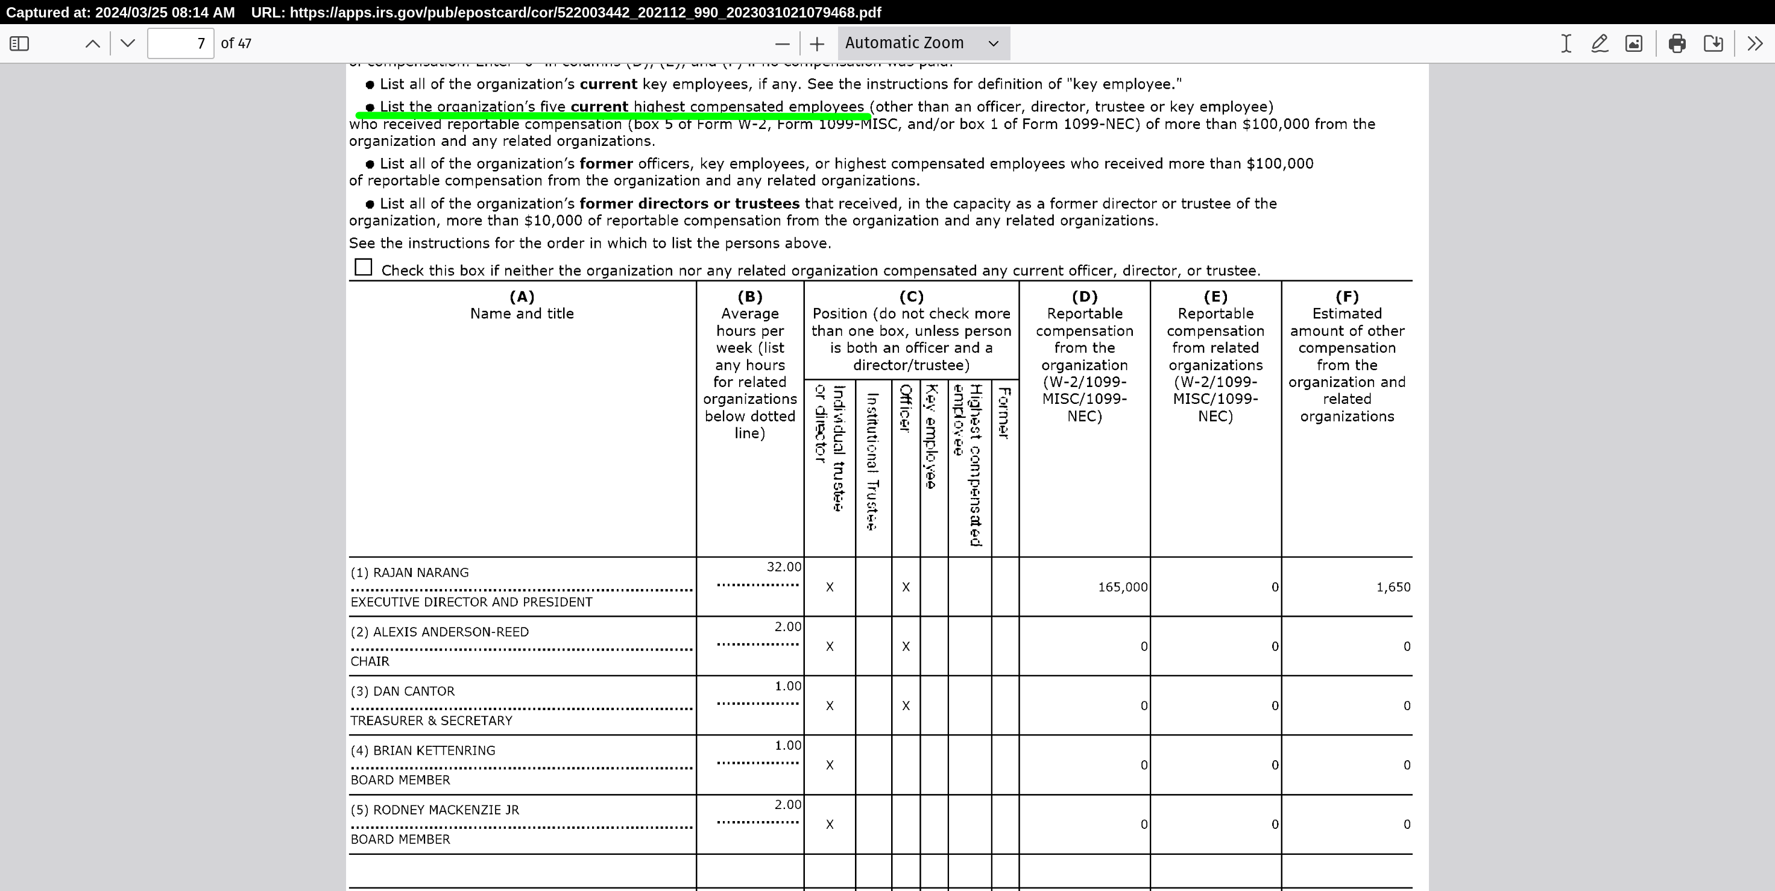Click the 'of 47' page count label
The width and height of the screenshot is (1775, 891).
[x=236, y=43]
